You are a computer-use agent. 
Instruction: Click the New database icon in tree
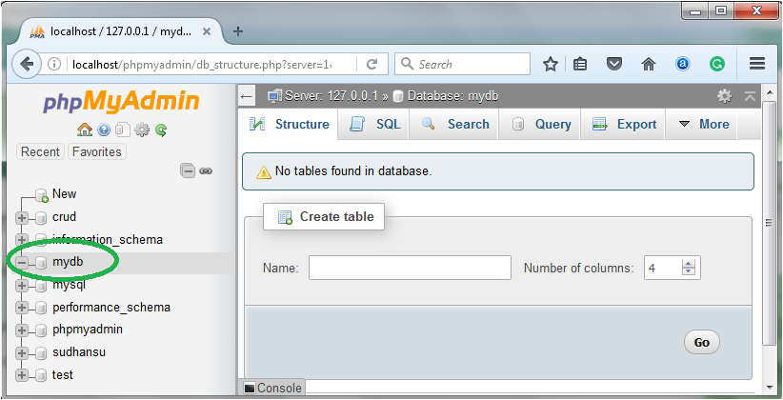tap(42, 194)
